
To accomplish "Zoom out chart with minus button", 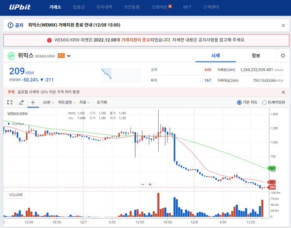I will click(143, 184).
